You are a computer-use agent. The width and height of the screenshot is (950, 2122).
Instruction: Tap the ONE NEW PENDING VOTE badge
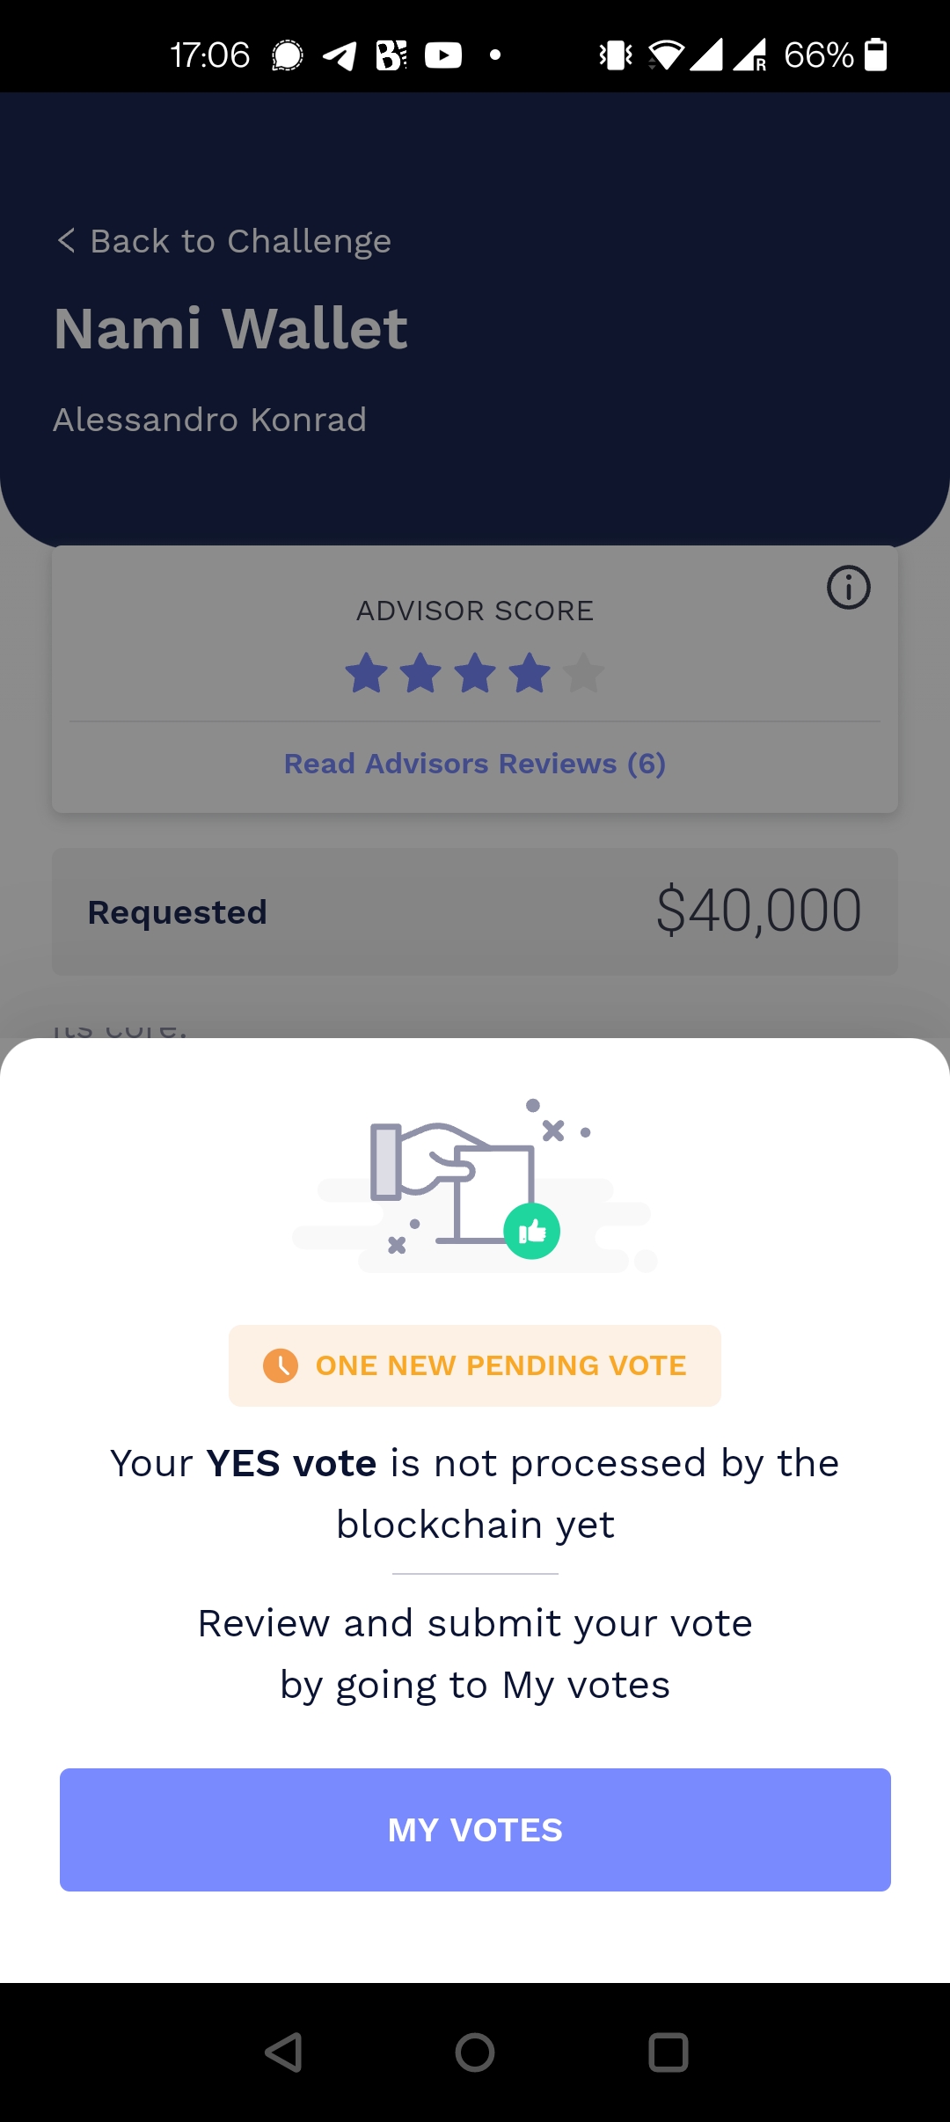click(x=475, y=1365)
